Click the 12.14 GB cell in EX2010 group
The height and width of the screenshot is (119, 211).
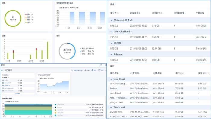pyautogui.click(x=156, y=49)
